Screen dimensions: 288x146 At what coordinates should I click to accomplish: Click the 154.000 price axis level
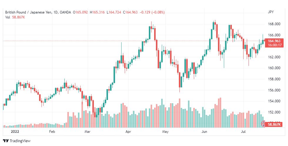pyautogui.click(x=274, y=101)
